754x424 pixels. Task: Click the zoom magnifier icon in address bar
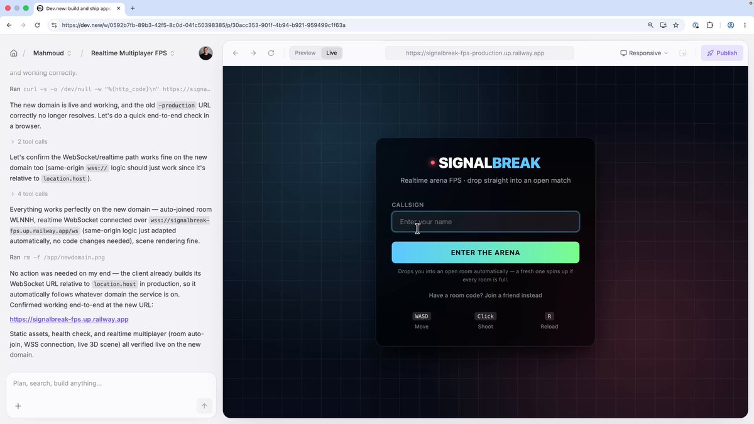(650, 25)
